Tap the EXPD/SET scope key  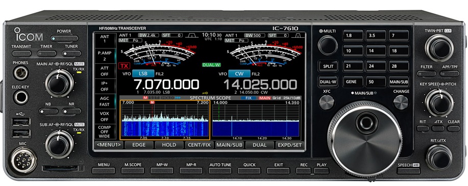(289, 145)
